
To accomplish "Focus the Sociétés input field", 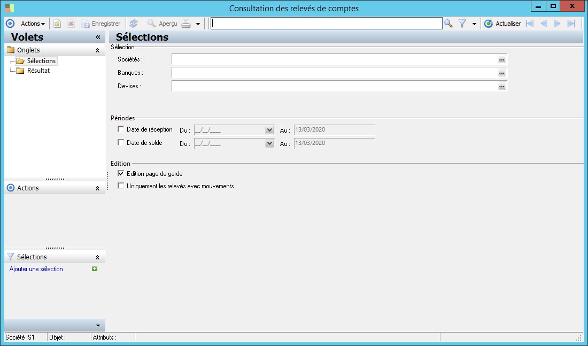I will click(335, 59).
